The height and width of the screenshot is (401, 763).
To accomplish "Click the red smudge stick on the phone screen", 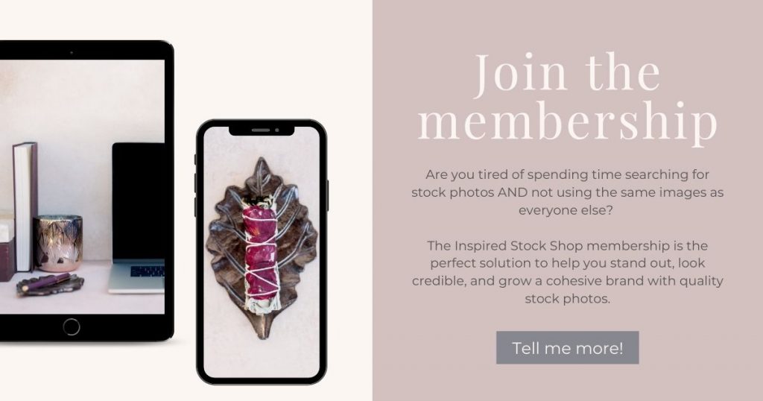I will [262, 254].
